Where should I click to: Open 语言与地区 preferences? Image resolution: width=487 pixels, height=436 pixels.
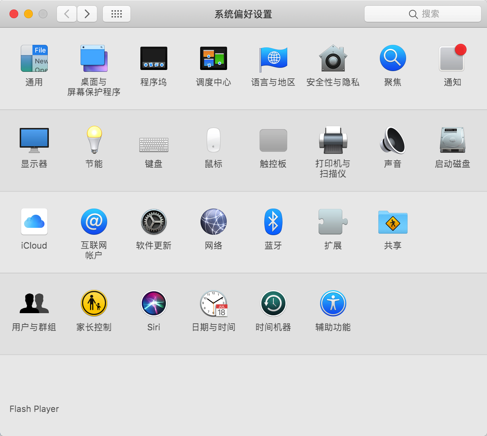pyautogui.click(x=273, y=58)
